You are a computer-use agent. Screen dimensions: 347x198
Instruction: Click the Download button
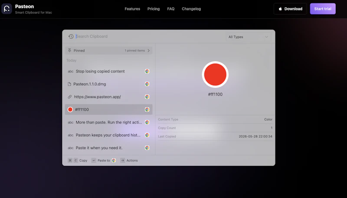click(290, 9)
